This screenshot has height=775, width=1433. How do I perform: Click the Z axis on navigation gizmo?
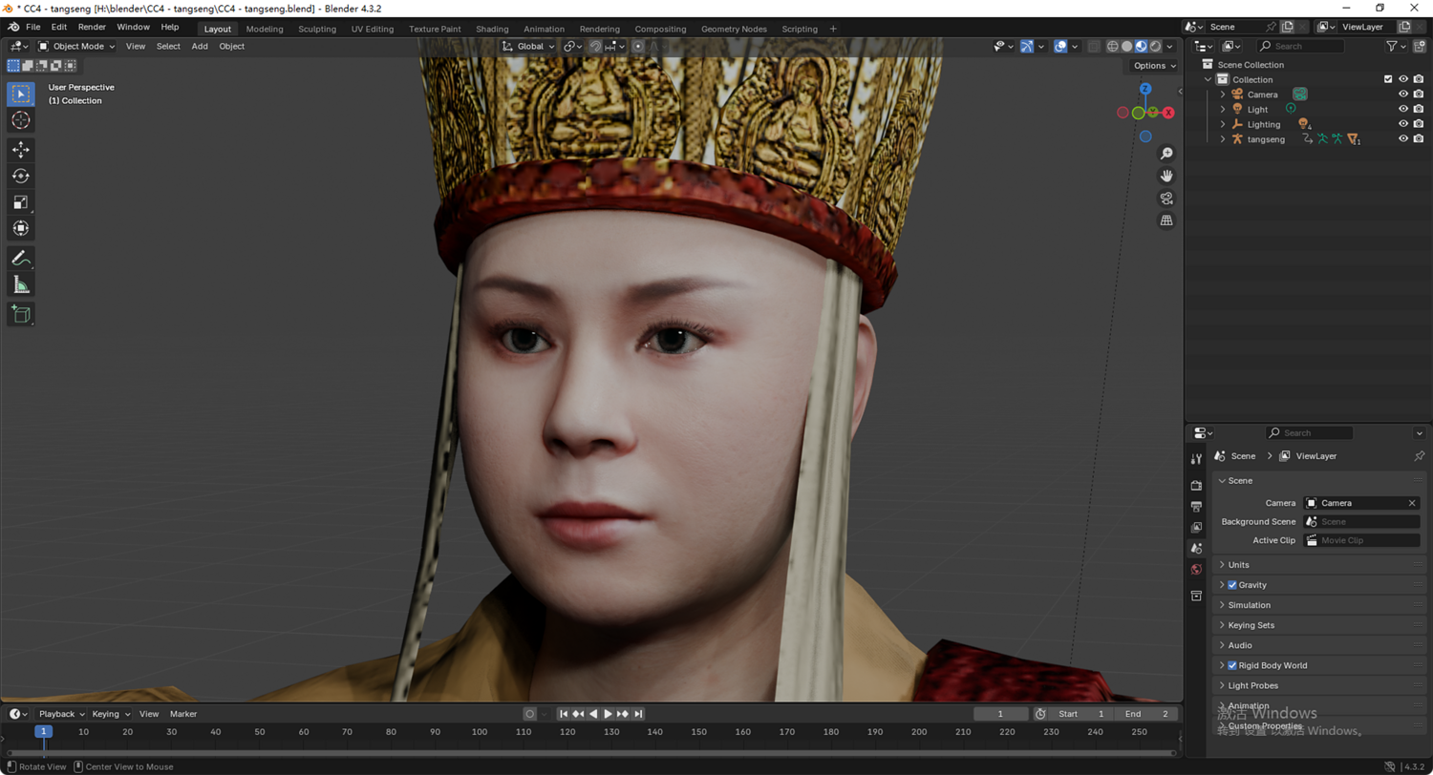pos(1144,90)
